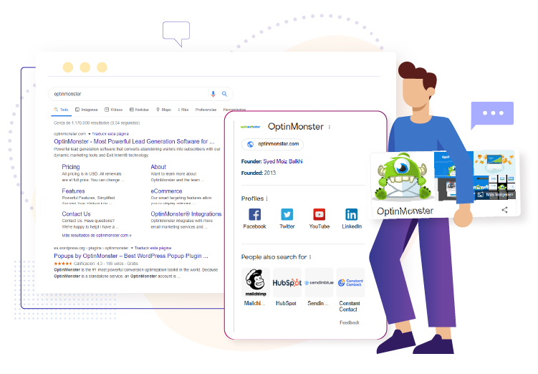Open the Preferencias menu item
The image size is (538, 374).
click(x=206, y=110)
